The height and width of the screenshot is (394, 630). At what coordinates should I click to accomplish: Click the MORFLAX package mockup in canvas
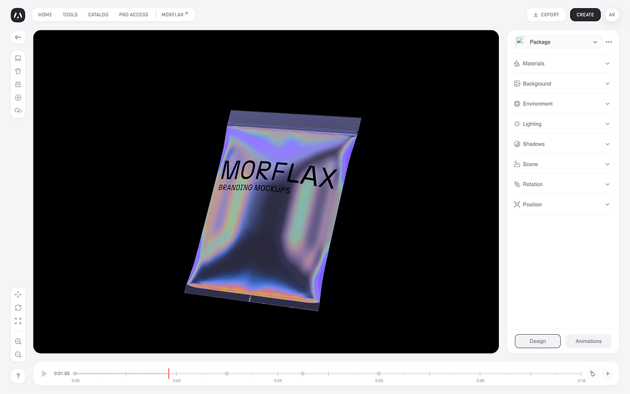click(273, 211)
